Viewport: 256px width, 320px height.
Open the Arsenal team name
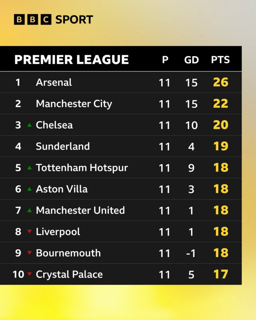tap(54, 82)
